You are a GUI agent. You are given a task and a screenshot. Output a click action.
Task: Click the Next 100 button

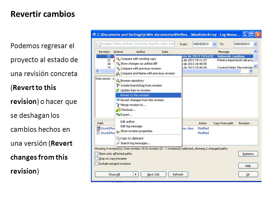pyautogui.click(x=153, y=174)
